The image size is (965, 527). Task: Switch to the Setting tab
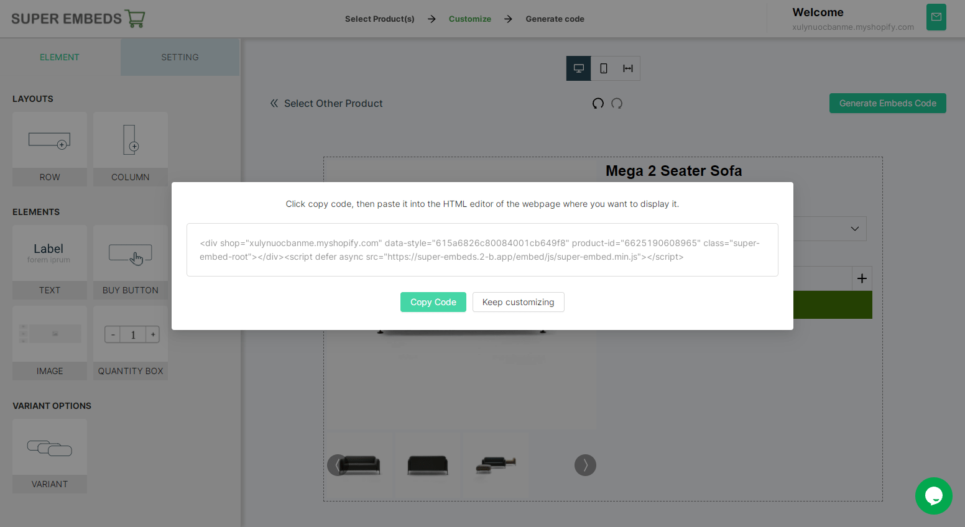point(180,57)
